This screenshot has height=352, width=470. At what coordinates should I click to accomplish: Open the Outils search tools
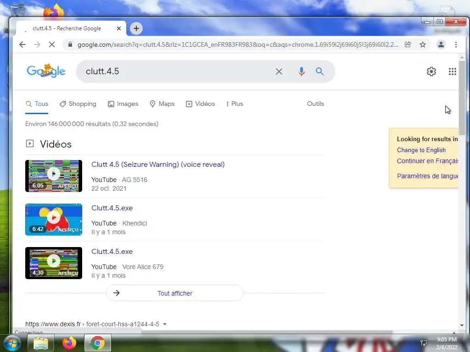click(315, 104)
